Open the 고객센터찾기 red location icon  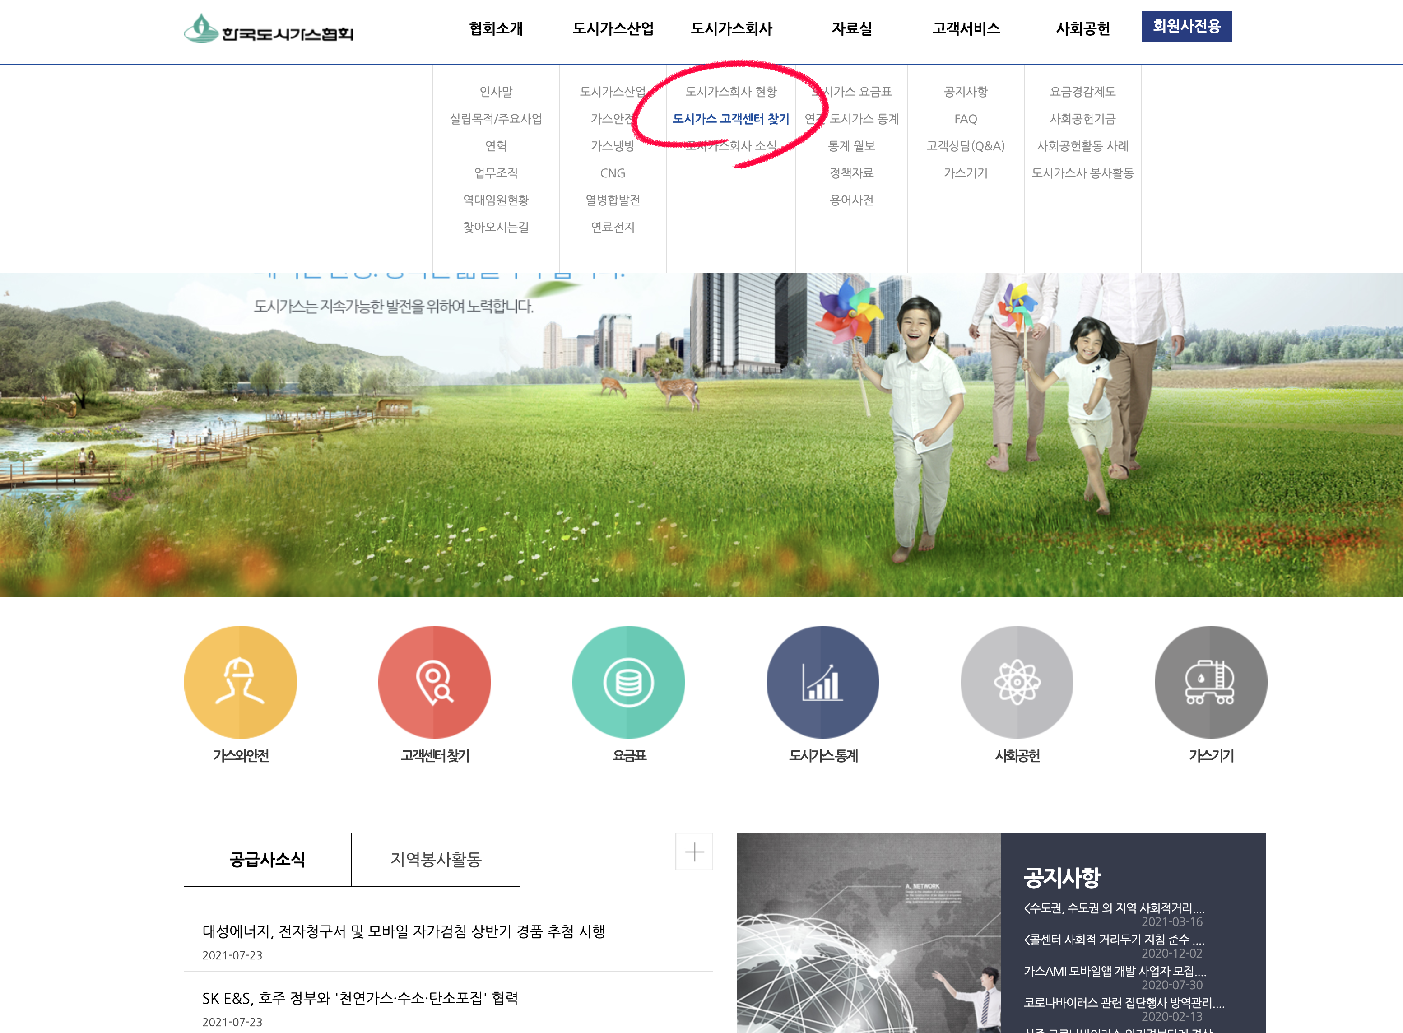[x=435, y=682]
